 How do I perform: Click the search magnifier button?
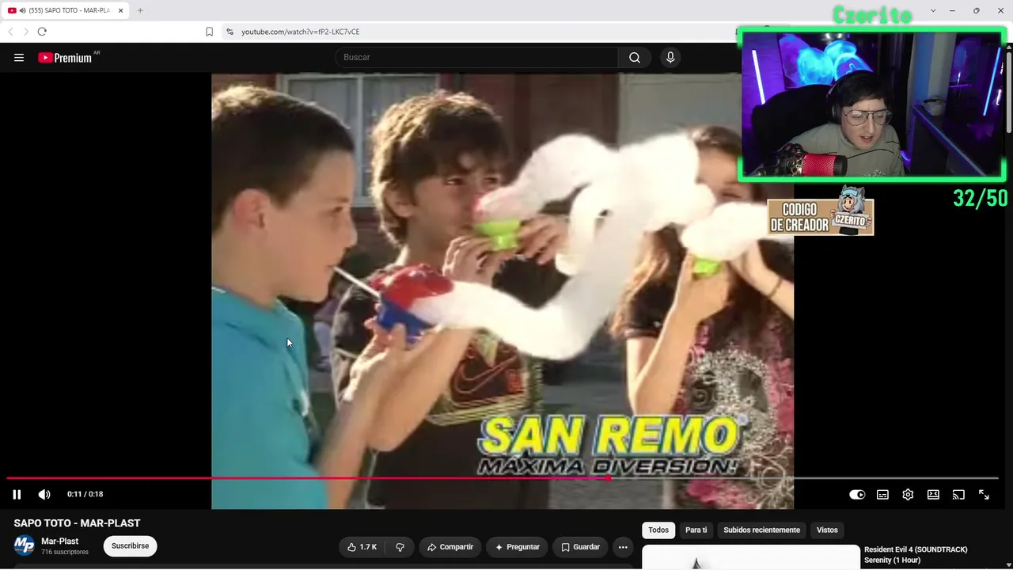(x=635, y=57)
